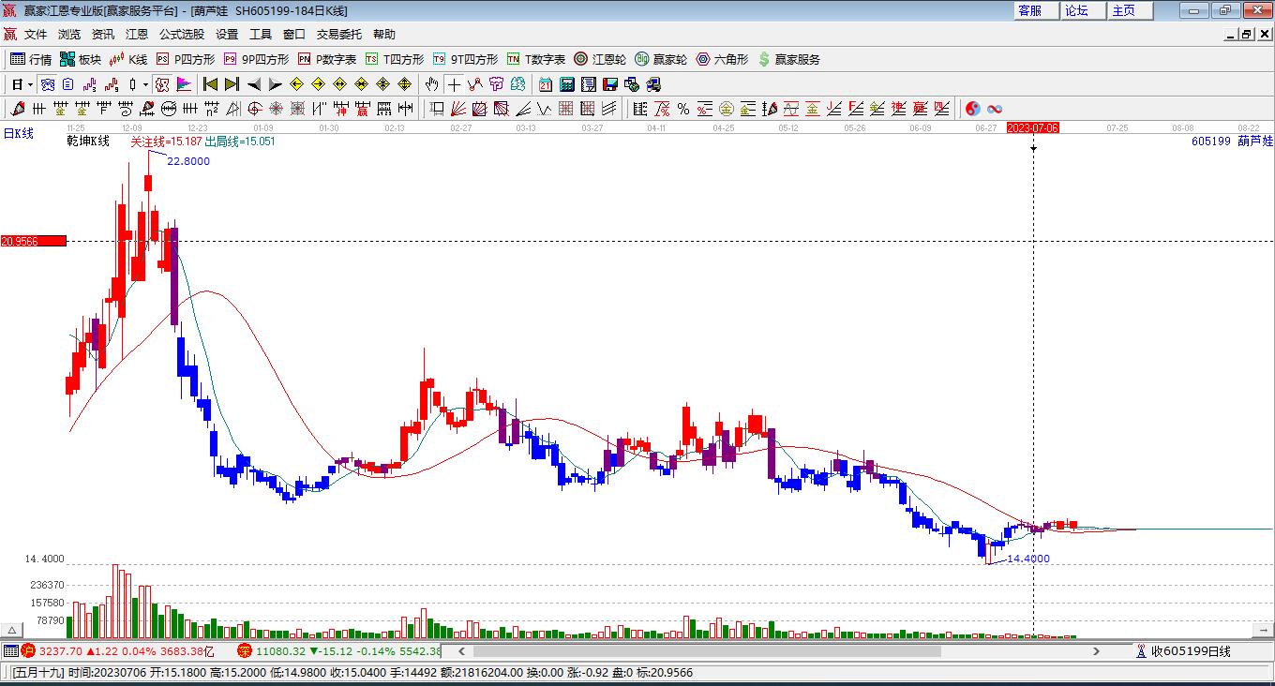Jump to first bar icon

[211, 84]
